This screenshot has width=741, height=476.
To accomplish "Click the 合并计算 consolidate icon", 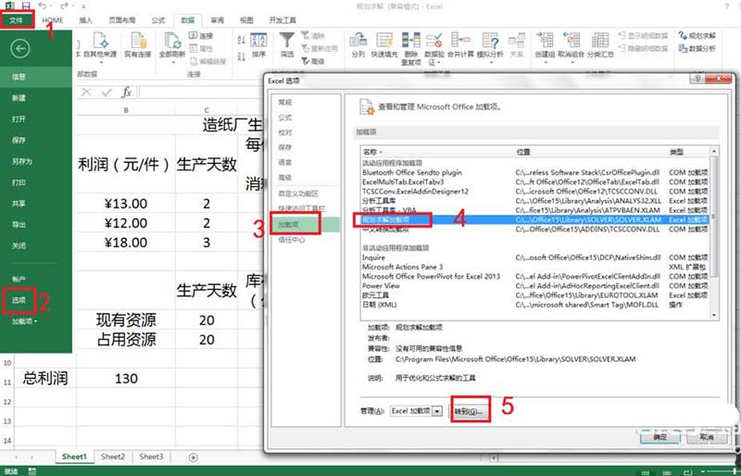I will 460,40.
